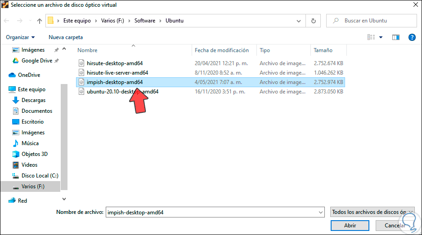Image resolution: width=422 pixels, height=235 pixels.
Task: Select Este equipo in the navigation pane
Action: point(31,89)
